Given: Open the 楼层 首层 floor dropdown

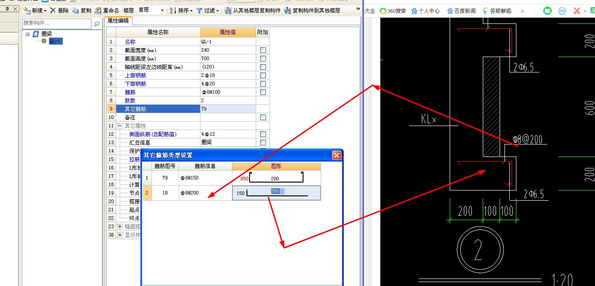Looking at the screenshot, I should (162, 10).
